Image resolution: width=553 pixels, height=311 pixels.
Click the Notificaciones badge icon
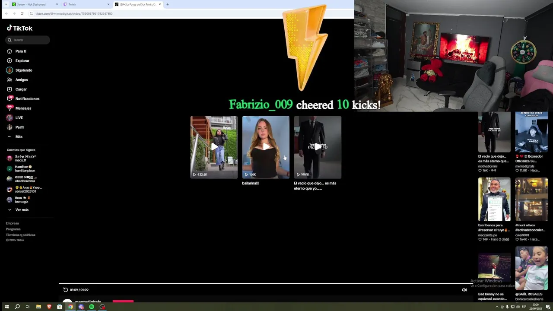tap(10, 98)
